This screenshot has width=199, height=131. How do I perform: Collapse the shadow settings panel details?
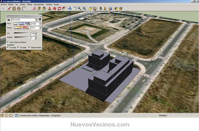40,20
